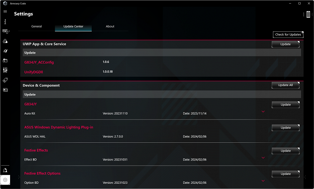
Task: Open the Game Library icon in sidebar
Action: pos(5,60)
